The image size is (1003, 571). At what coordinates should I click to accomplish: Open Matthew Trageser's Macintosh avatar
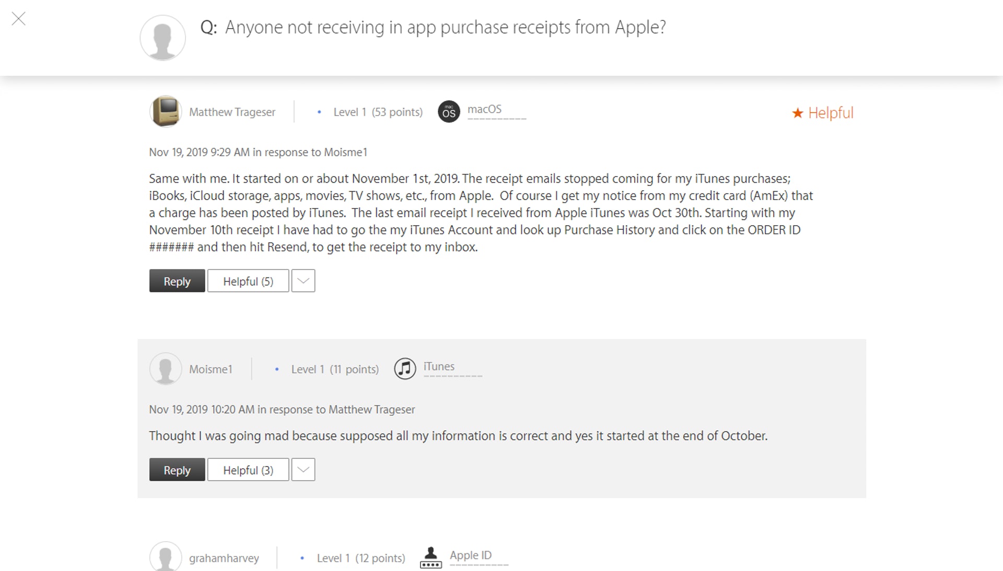tap(166, 111)
